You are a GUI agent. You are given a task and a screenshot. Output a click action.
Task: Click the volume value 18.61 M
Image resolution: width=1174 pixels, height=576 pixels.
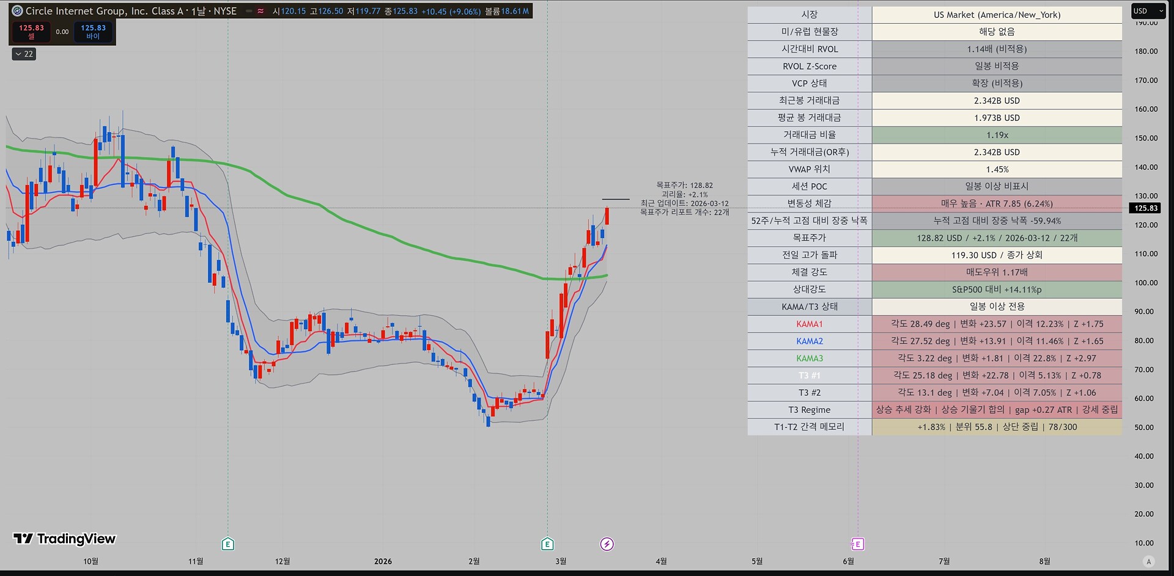515,11
